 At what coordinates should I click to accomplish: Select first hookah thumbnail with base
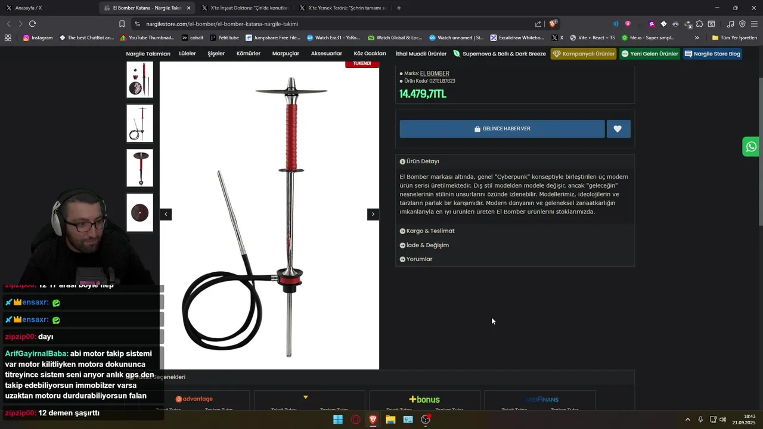pyautogui.click(x=139, y=79)
